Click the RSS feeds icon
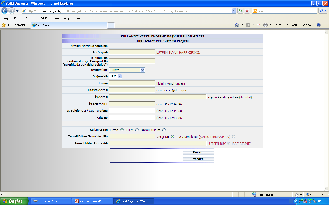The image size is (329, 205). (248, 25)
